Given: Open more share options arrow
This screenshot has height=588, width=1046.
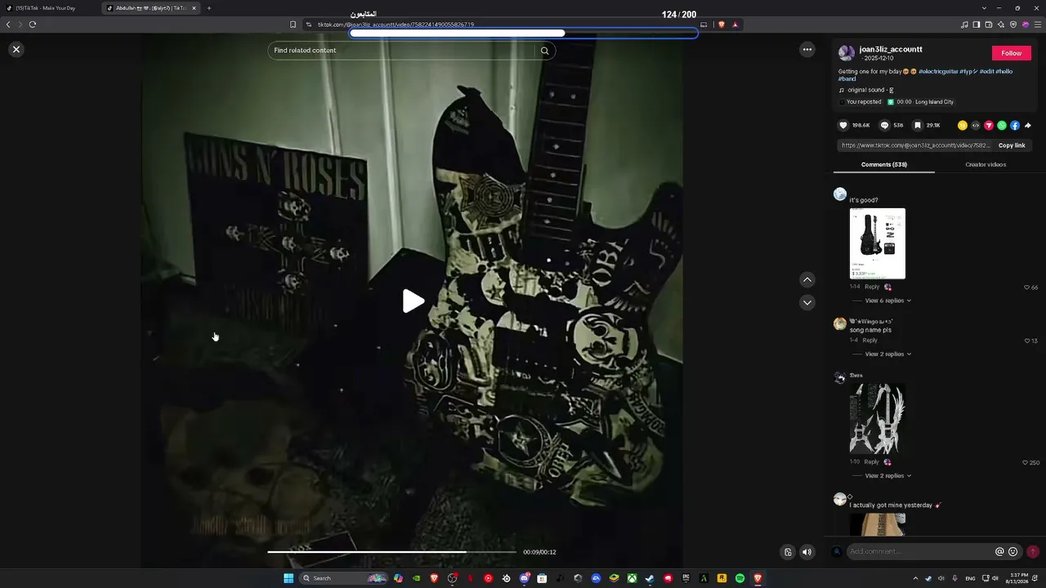Looking at the screenshot, I should [1028, 126].
